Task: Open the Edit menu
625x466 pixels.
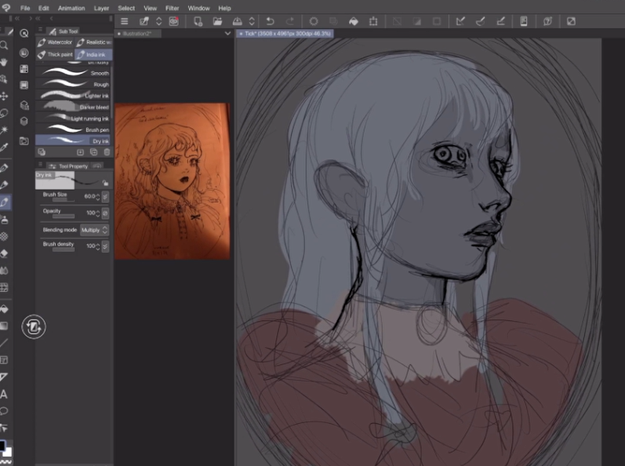Action: (43, 8)
